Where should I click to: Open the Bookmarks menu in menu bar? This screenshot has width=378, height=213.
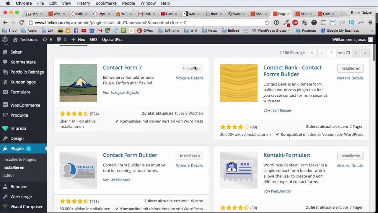(x=106, y=3)
